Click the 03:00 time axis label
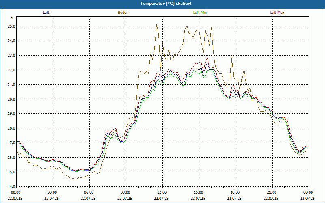Image resolution: width=325 pixels, height=203 pixels. coord(52,192)
